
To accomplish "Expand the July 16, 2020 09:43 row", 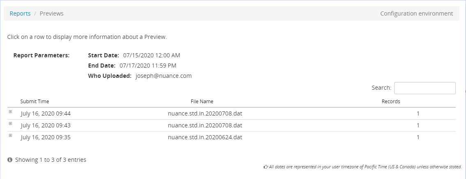I will (10, 123).
